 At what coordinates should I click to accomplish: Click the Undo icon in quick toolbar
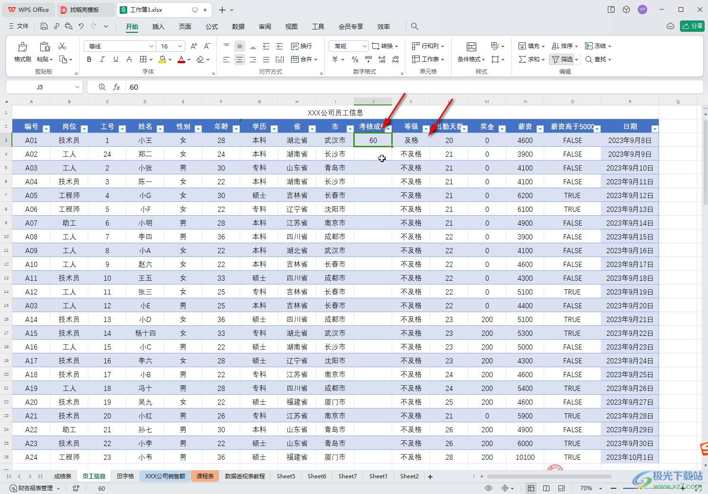[x=81, y=26]
